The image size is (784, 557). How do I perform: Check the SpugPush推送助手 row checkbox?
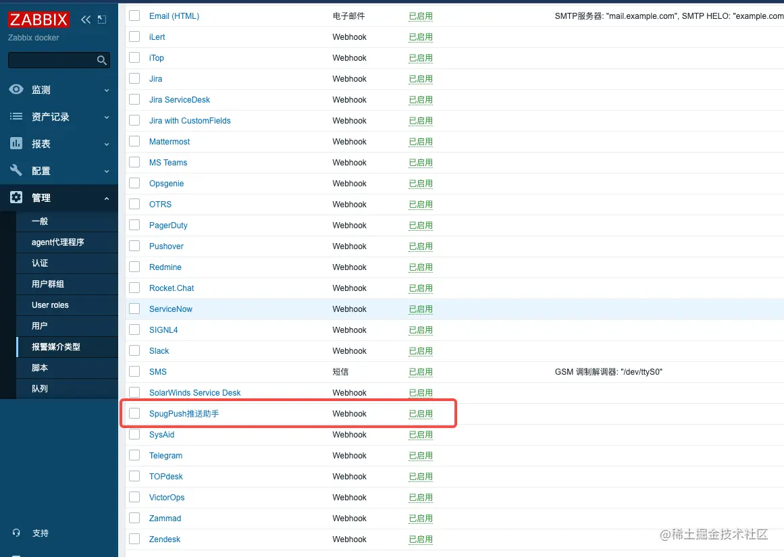coord(134,413)
